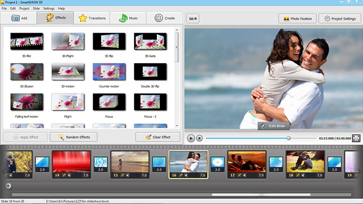Click the pencil edit icon on slide 16
Image resolution: width=363 pixels, height=204 pixels.
(x=181, y=175)
